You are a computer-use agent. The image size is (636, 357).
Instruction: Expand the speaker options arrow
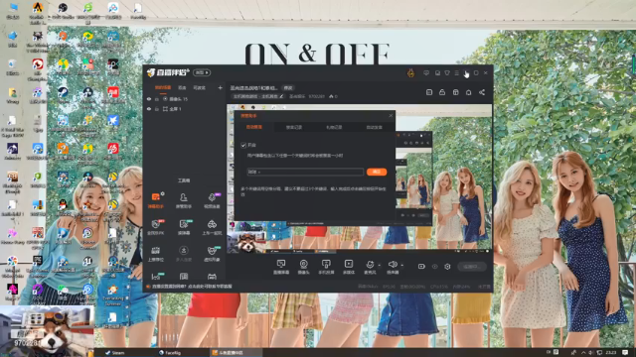coord(401,266)
